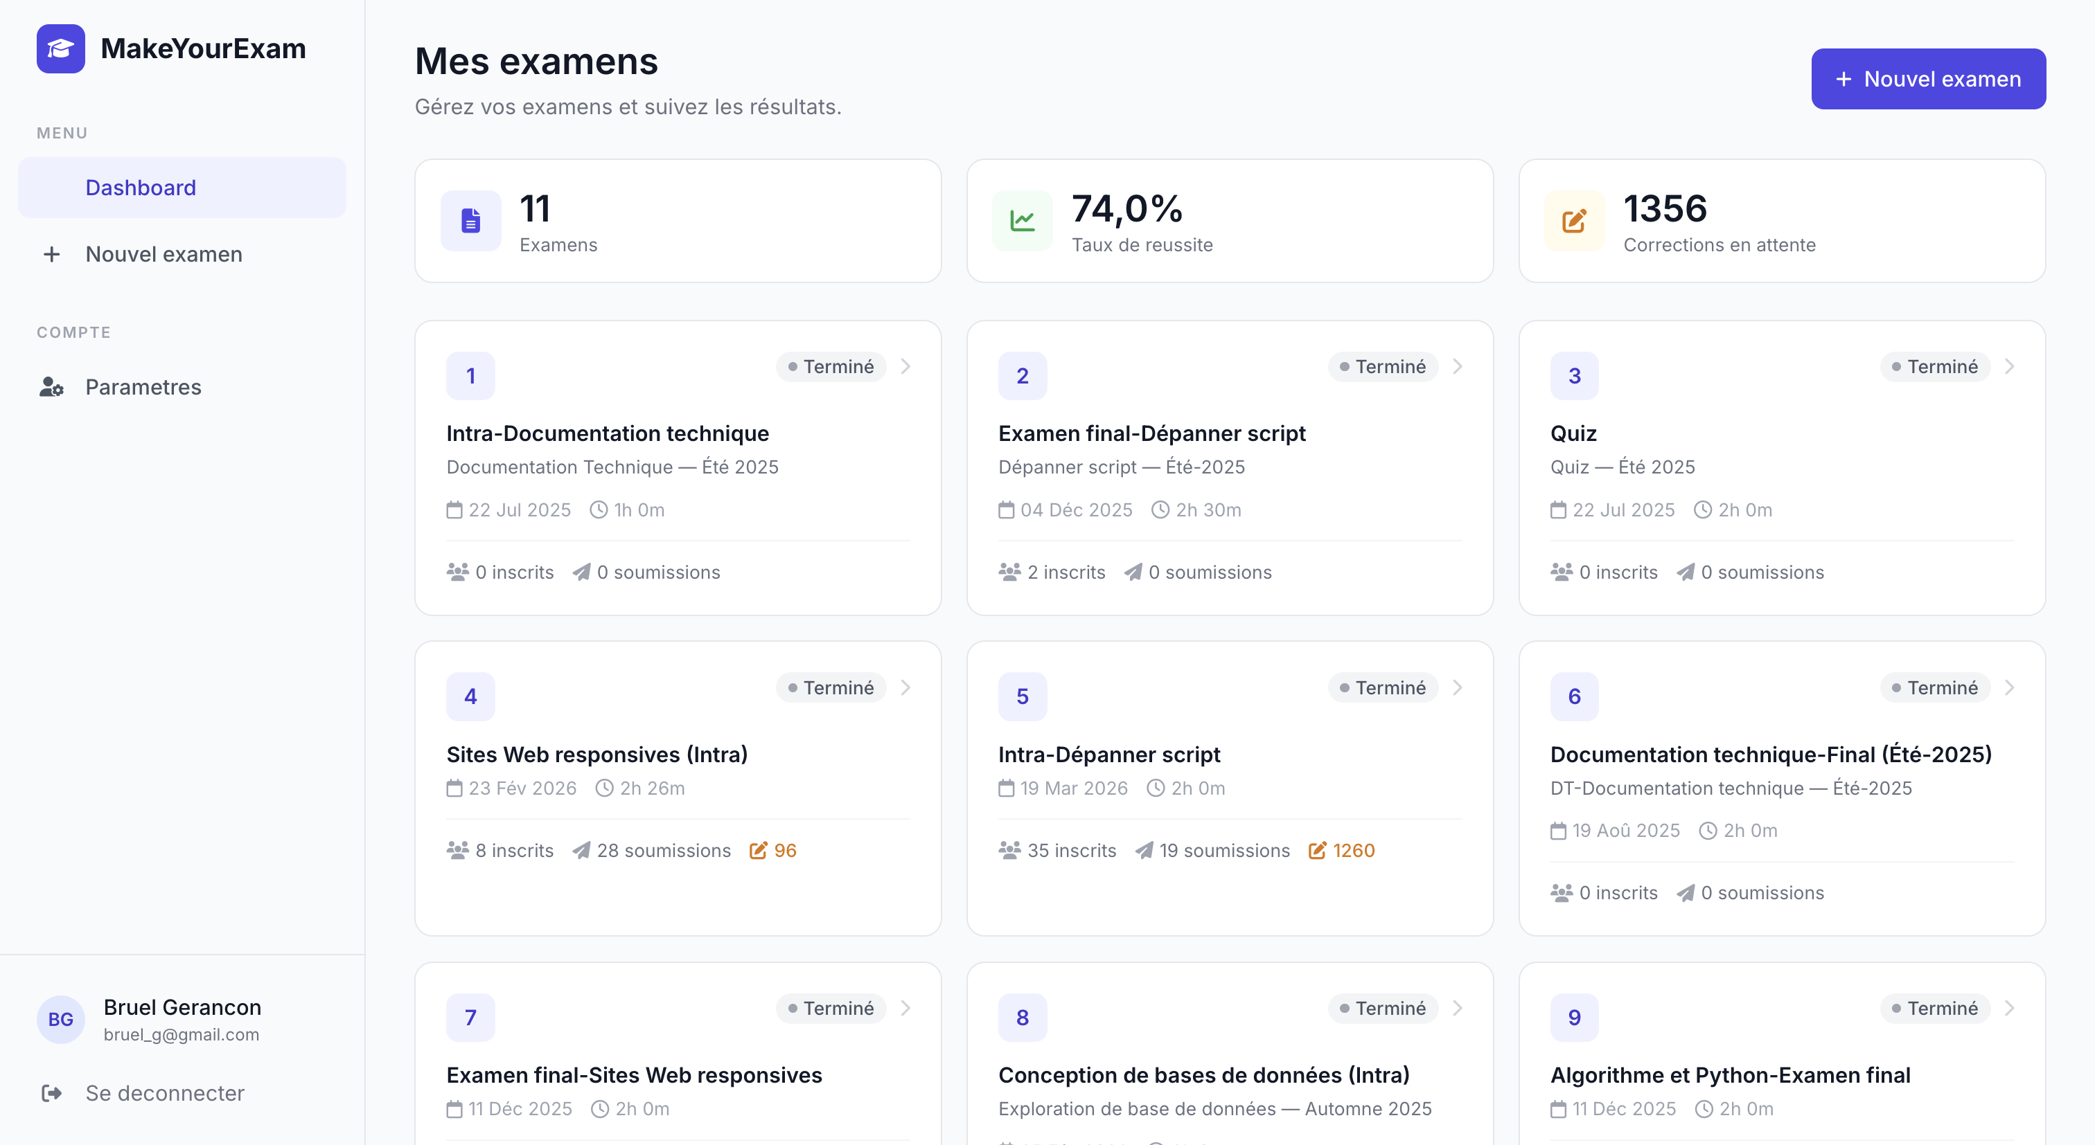Screen dimensions: 2095x1145
Task: Expand exam 1 Intra-Documentation technique chevron
Action: 905,366
